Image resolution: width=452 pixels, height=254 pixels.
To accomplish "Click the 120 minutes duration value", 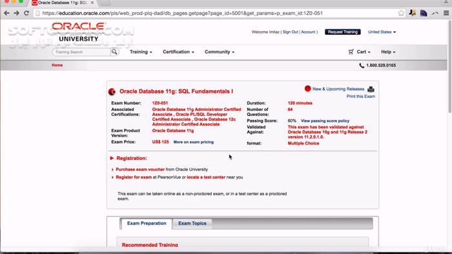I will click(x=300, y=103).
